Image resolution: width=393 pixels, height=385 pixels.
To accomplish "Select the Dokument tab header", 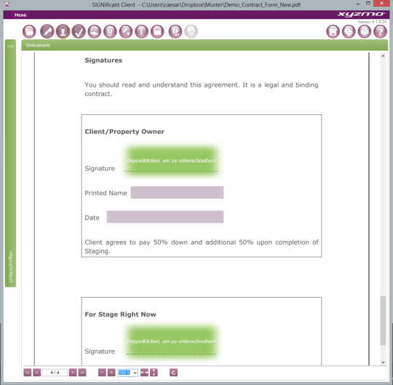I will coord(38,45).
